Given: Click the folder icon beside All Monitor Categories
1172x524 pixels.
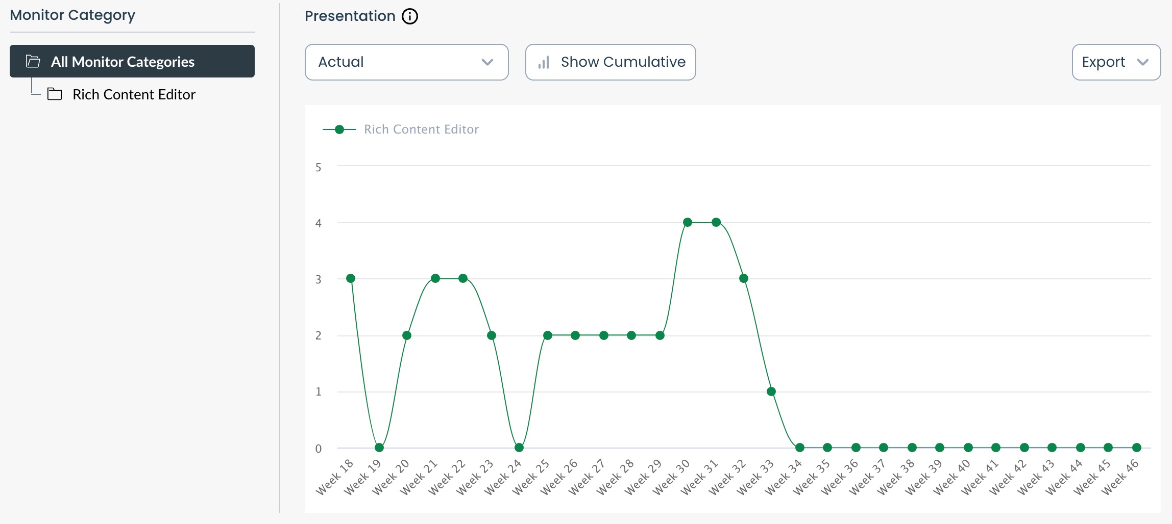Looking at the screenshot, I should point(34,61).
